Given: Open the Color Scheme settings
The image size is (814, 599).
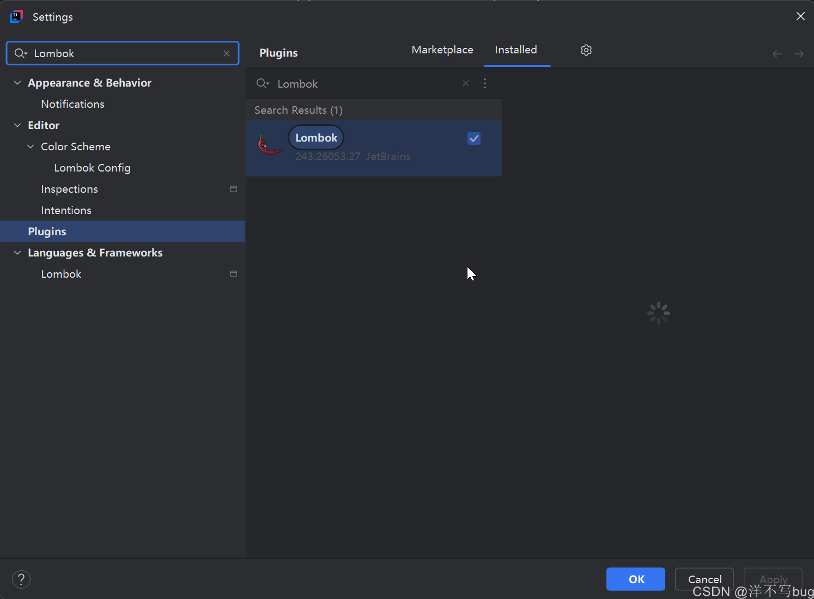Looking at the screenshot, I should [x=76, y=146].
